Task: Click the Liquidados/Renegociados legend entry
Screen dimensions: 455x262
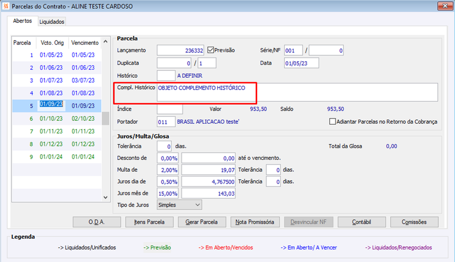Action: [x=399, y=248]
